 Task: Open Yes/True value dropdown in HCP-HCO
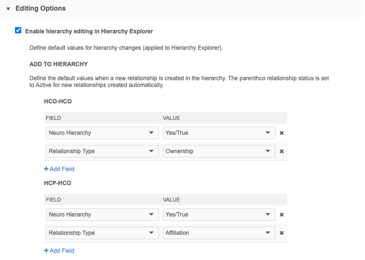click(219, 215)
